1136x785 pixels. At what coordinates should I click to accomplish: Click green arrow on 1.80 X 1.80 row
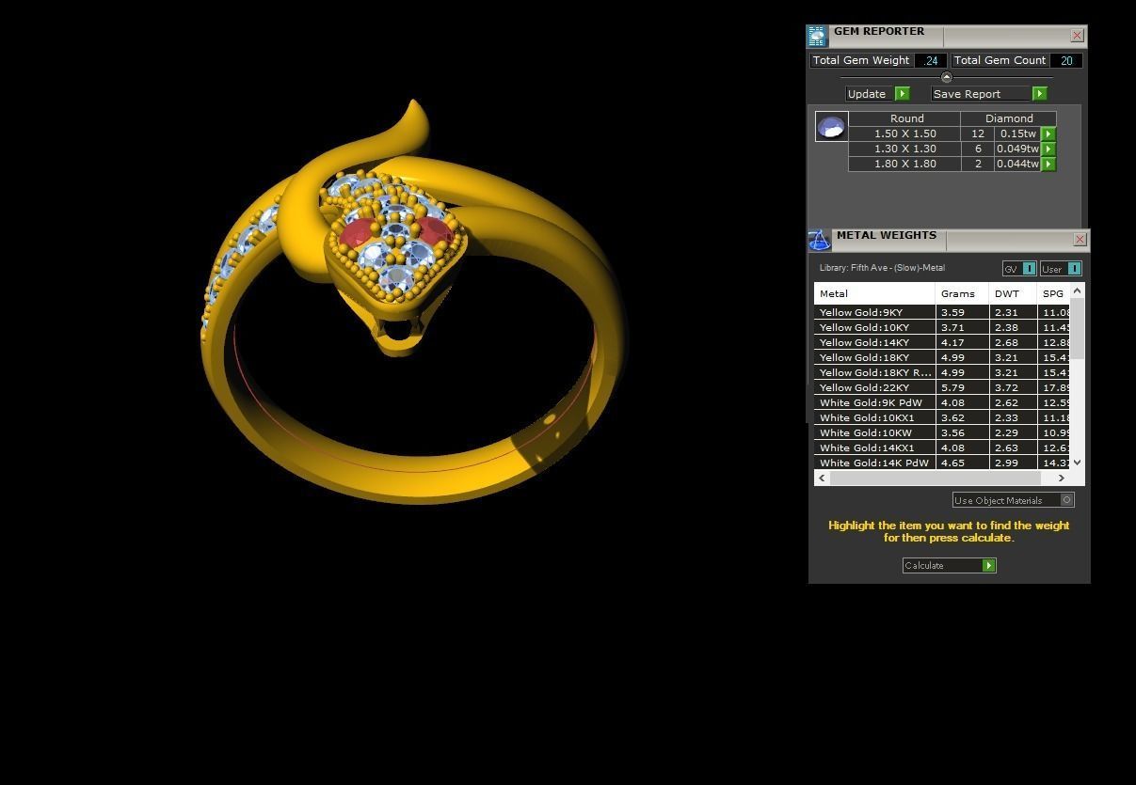(1048, 164)
